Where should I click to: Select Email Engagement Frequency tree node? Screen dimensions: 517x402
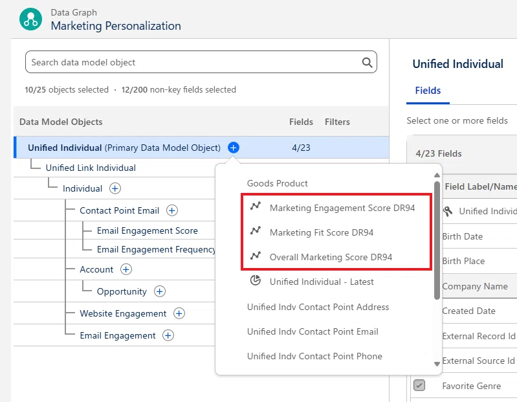click(x=156, y=250)
